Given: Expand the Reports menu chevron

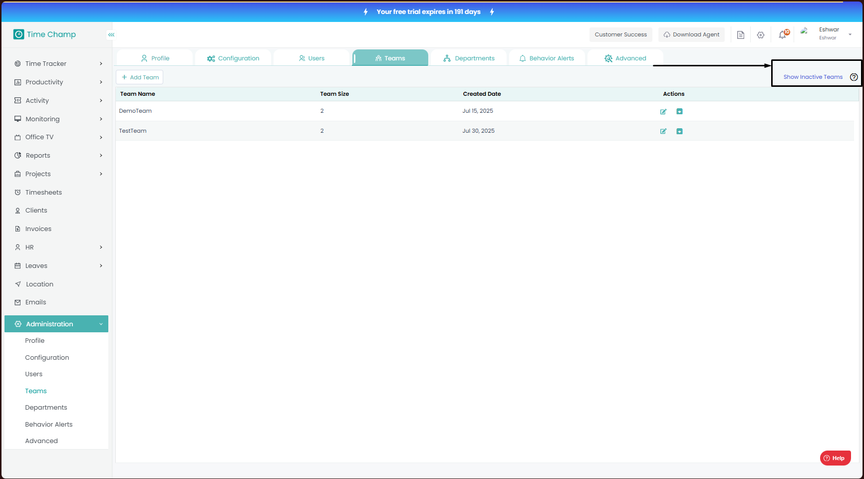Looking at the screenshot, I should click(x=101, y=156).
